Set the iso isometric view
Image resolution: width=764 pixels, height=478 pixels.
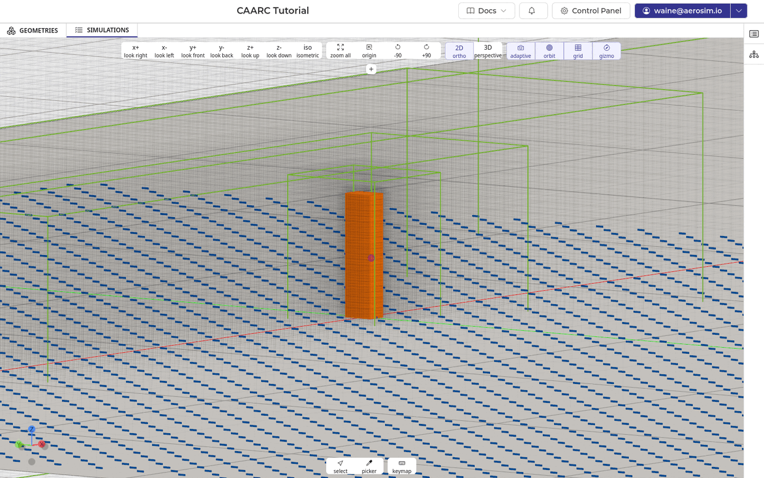pyautogui.click(x=308, y=51)
